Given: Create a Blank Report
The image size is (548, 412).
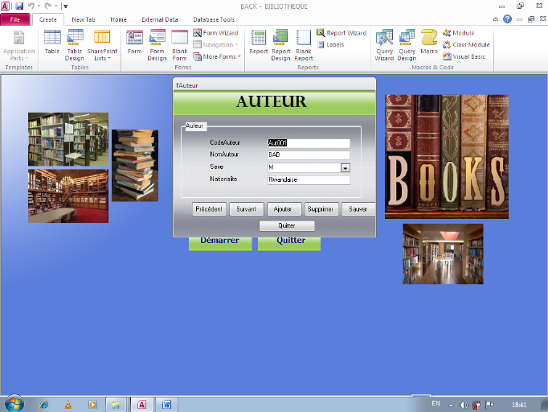Looking at the screenshot, I should pyautogui.click(x=304, y=45).
